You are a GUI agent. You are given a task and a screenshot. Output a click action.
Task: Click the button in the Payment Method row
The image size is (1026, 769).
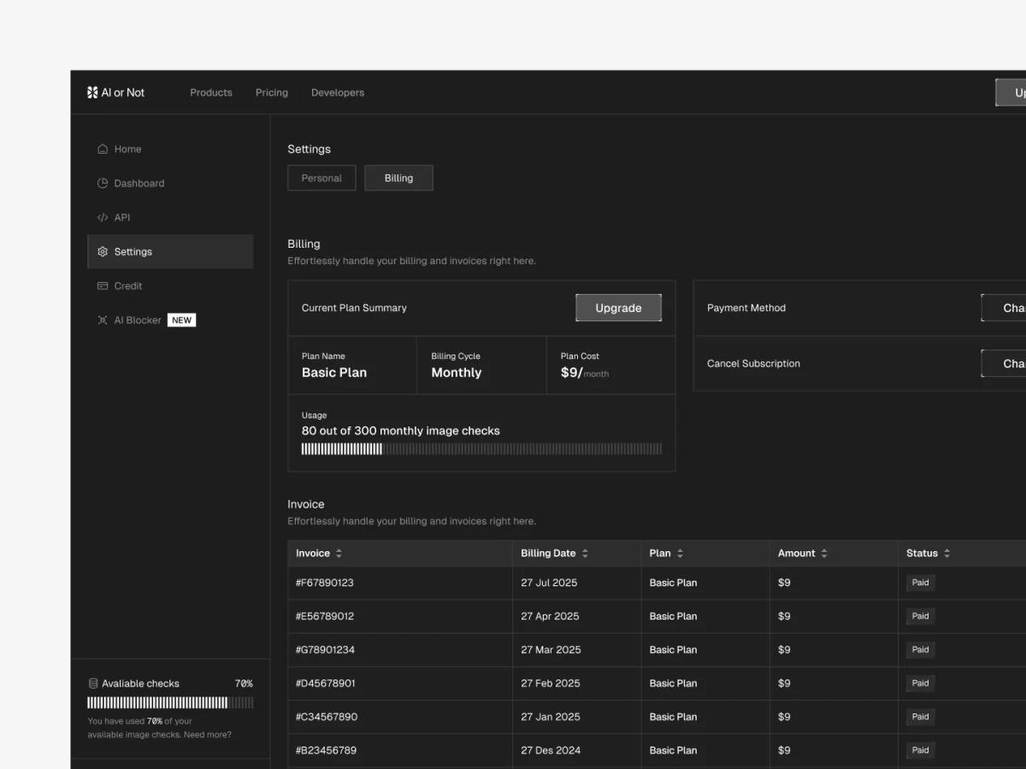(1004, 308)
